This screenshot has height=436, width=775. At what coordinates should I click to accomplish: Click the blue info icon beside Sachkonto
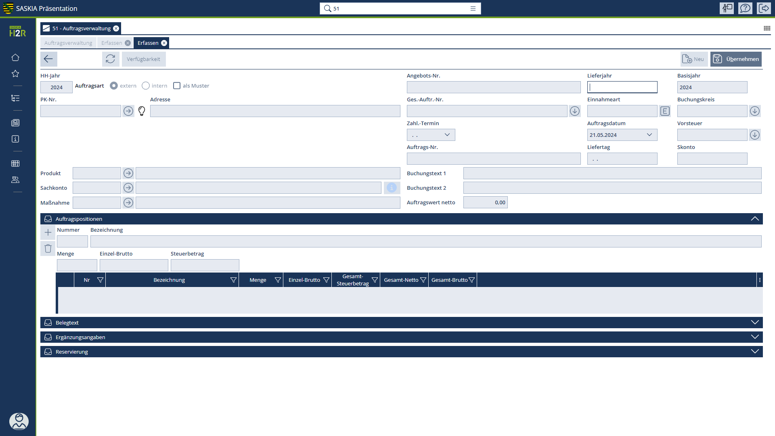tap(392, 188)
